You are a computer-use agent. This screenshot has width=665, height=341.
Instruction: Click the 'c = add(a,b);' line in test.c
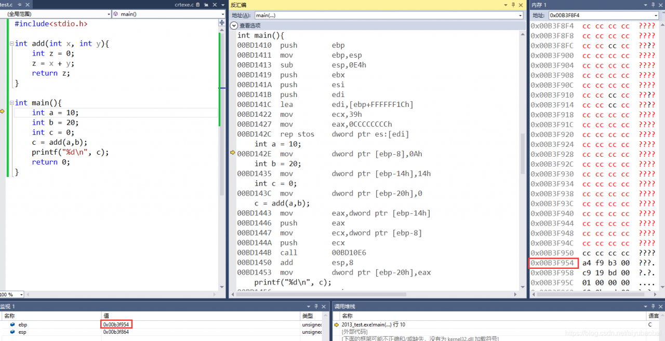point(59,142)
